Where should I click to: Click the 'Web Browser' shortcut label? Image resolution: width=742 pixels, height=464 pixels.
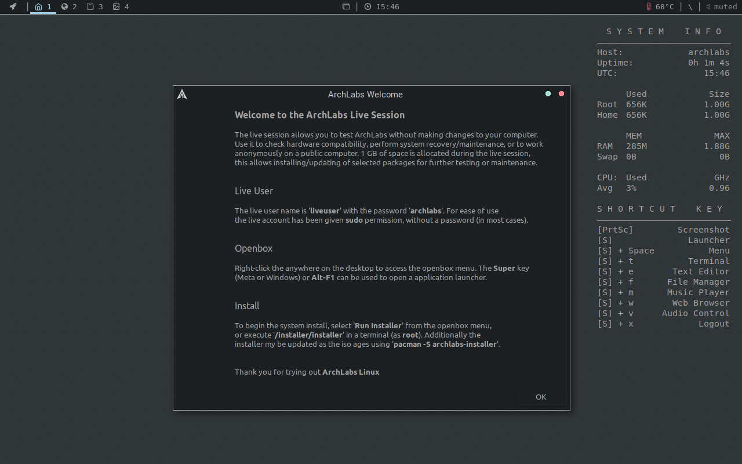tap(701, 303)
